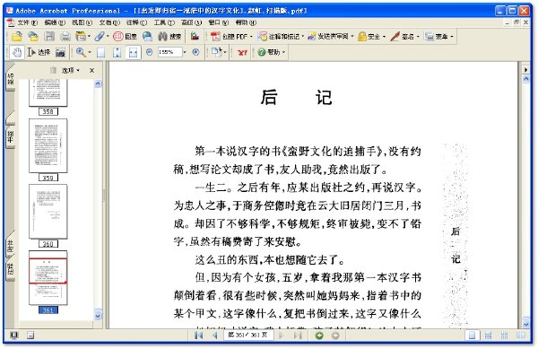
Task: Open the 选项 options dropdown in pages panel
Action: pyautogui.click(x=70, y=70)
